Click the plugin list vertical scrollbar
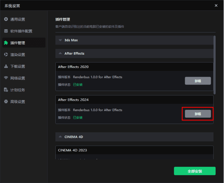Screen dimensions: 224x183 pyautogui.click(x=214, y=65)
